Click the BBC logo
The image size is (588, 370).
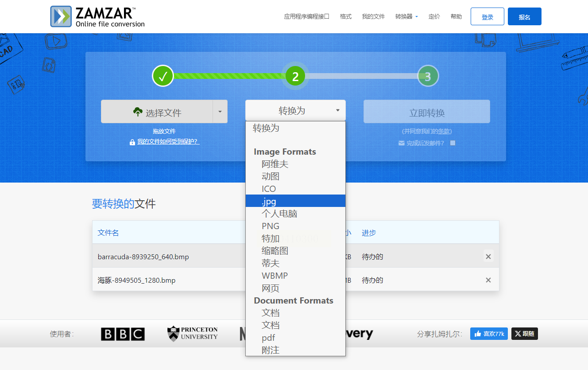(x=123, y=334)
